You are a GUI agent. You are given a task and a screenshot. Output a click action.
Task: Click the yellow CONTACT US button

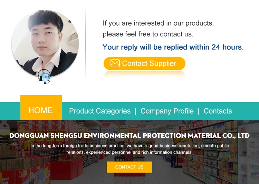129,167
